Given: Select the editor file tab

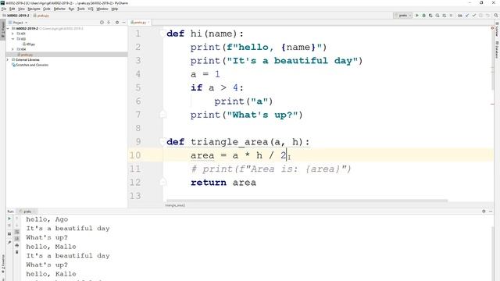Looking at the screenshot, I should click(139, 23).
